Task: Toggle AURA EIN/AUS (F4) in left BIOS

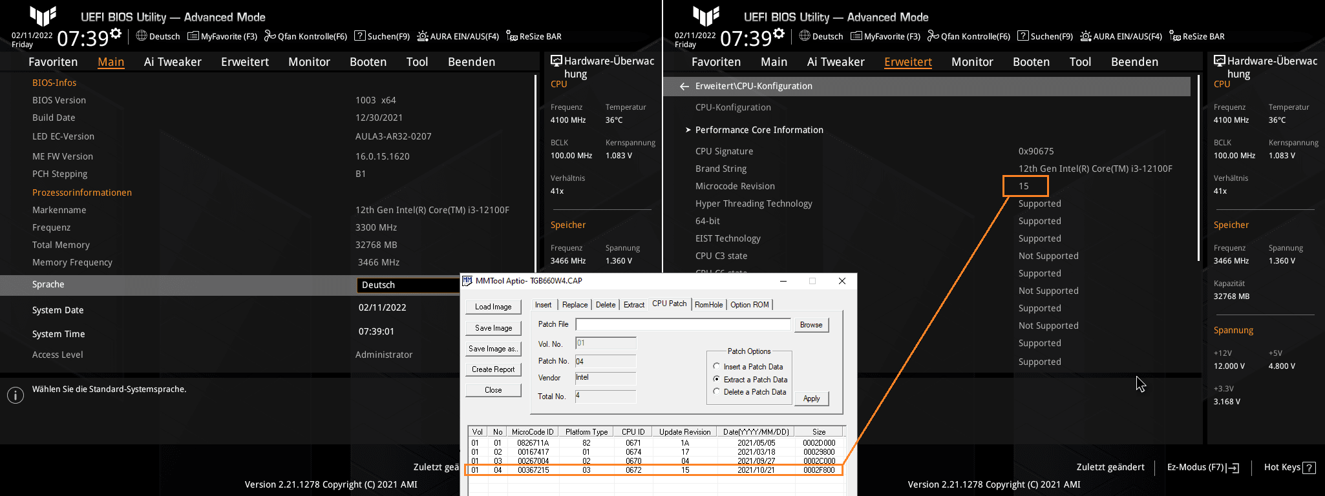Action: coord(458,36)
